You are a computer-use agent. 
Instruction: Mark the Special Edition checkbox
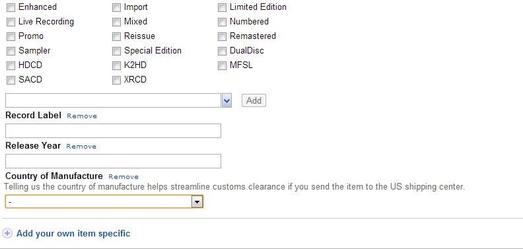pos(116,51)
